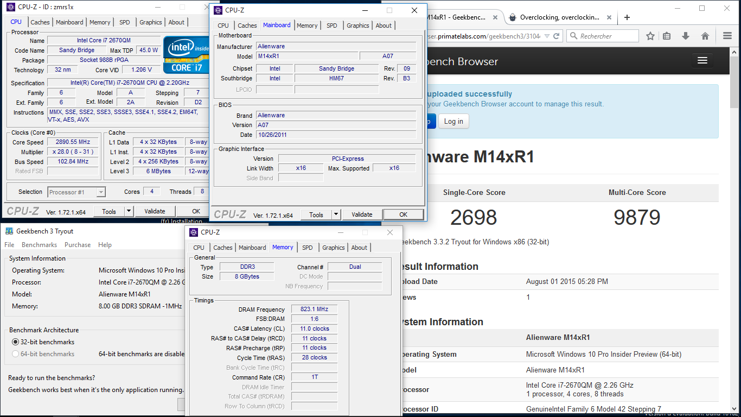Click the DRAM Frequency value 823.1 MHz
The image size is (741, 417).
tap(315, 309)
